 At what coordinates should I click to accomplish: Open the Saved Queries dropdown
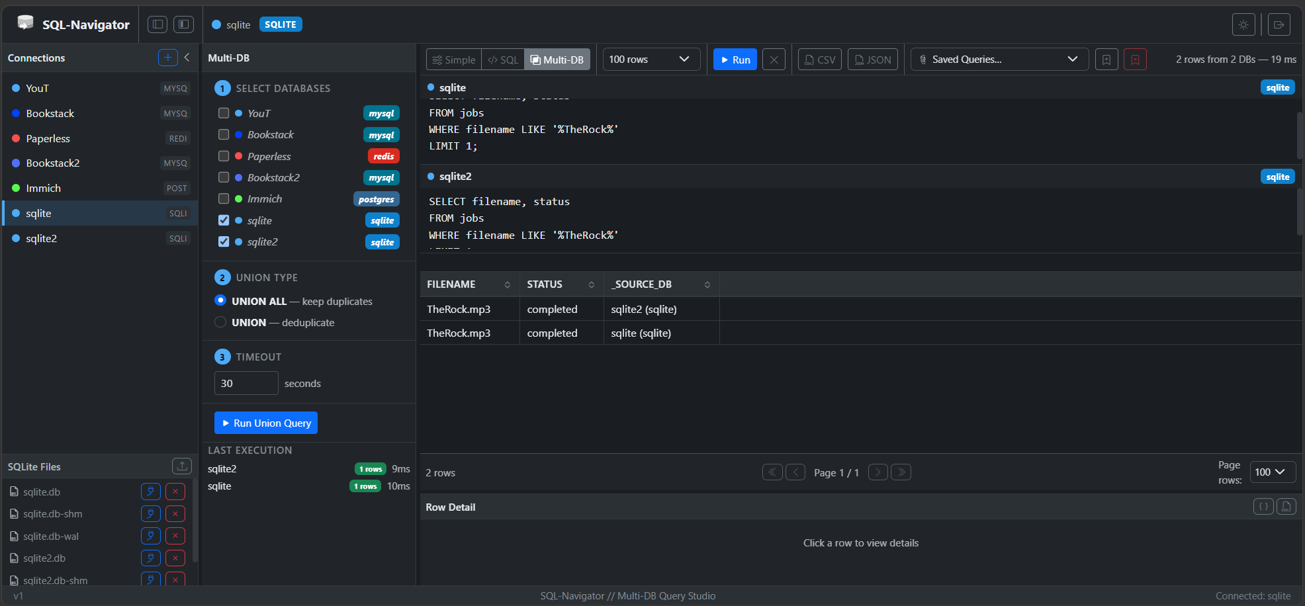(x=999, y=60)
